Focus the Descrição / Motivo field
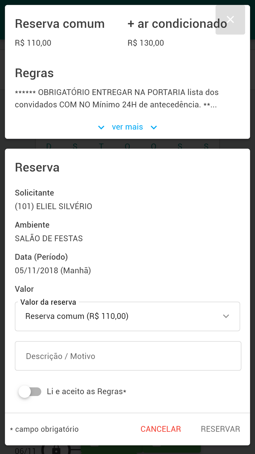 128,356
